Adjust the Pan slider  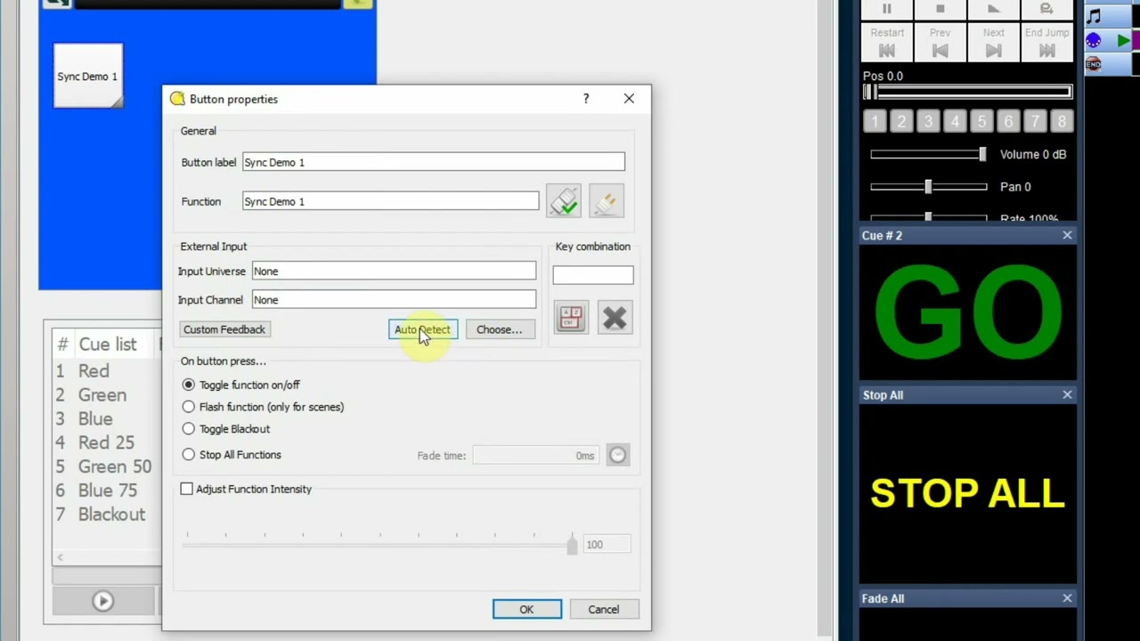coord(928,187)
